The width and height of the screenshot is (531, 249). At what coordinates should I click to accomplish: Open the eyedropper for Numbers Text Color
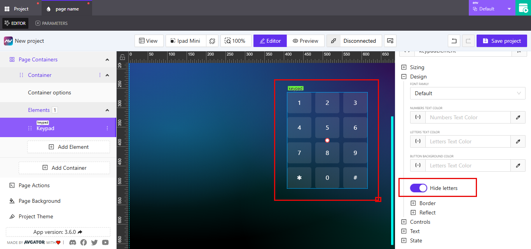tap(518, 117)
